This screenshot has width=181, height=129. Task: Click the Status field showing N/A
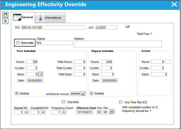55,43
